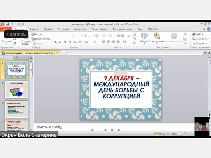Viewport: 211px width, 158px height.
Task: Collapse the ribbon with the caret icon
Action: coord(204,29)
